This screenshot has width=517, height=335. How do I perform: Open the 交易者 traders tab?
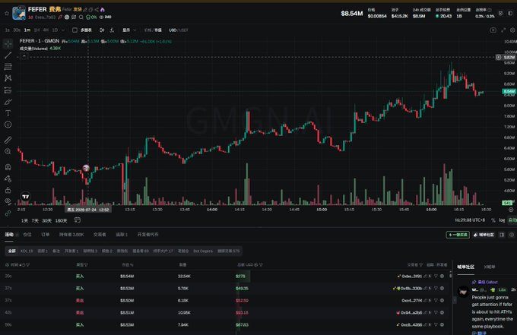[x=100, y=235]
